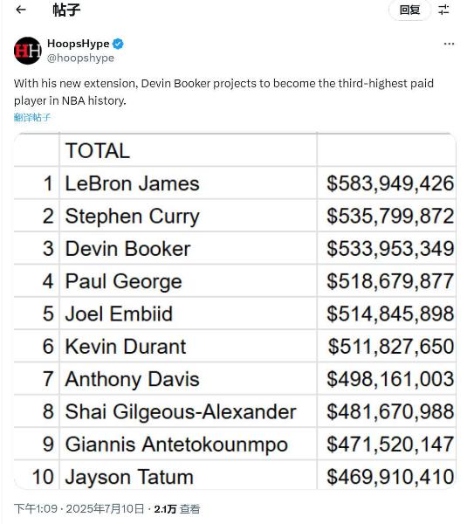Screen dimensions: 467x524
Task: Open the HoopsHype display name
Action: [x=79, y=44]
